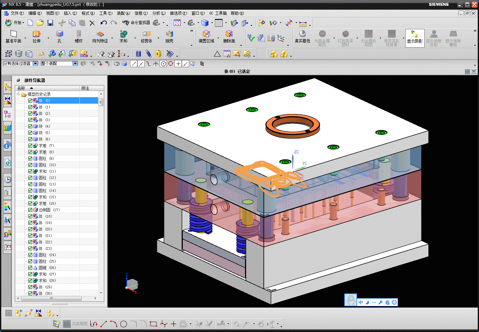Open the 分析(L) menu
479x332 pixels.
(x=159, y=13)
